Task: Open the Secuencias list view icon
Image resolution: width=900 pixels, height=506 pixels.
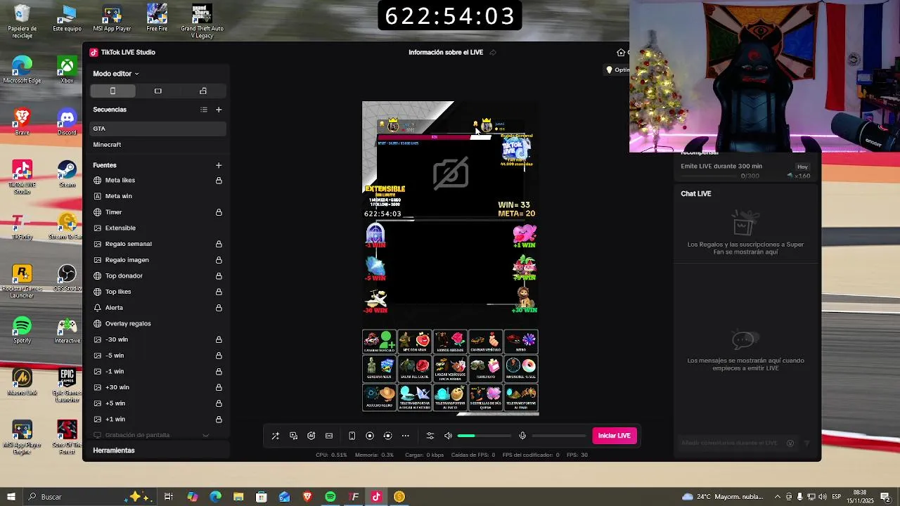Action: coord(204,110)
